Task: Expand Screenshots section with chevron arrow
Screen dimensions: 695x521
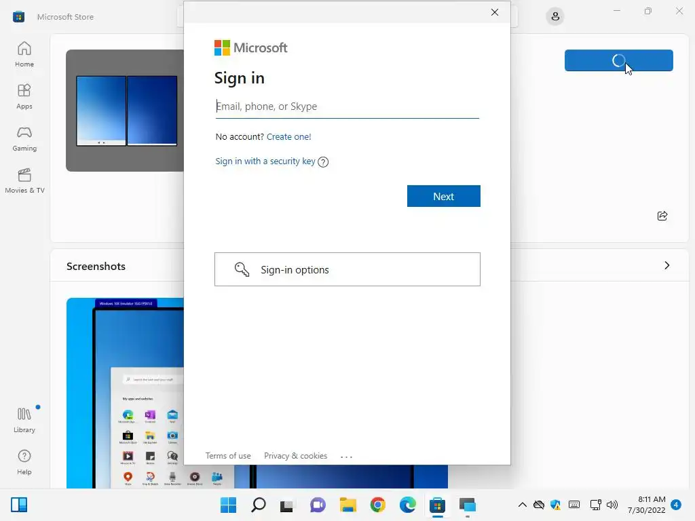Action: [x=666, y=265]
